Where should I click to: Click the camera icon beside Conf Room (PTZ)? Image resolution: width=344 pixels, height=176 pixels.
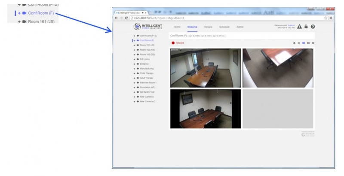point(138,36)
